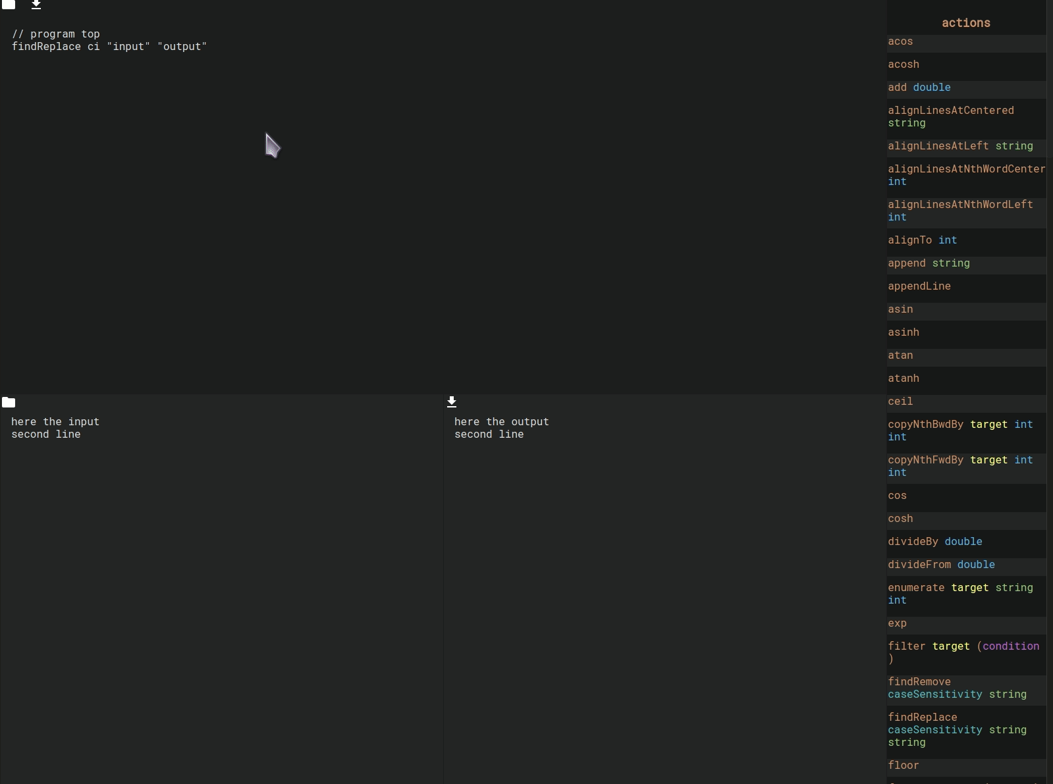Click the folder icon above the input pane
Viewport: 1053px width, 784px height.
pos(9,402)
